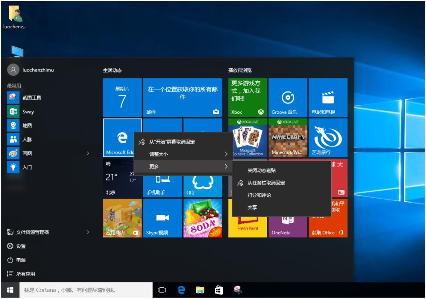
Task: Launch Sway from the most used list
Action: coord(28,112)
